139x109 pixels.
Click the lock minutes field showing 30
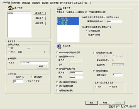(18, 81)
